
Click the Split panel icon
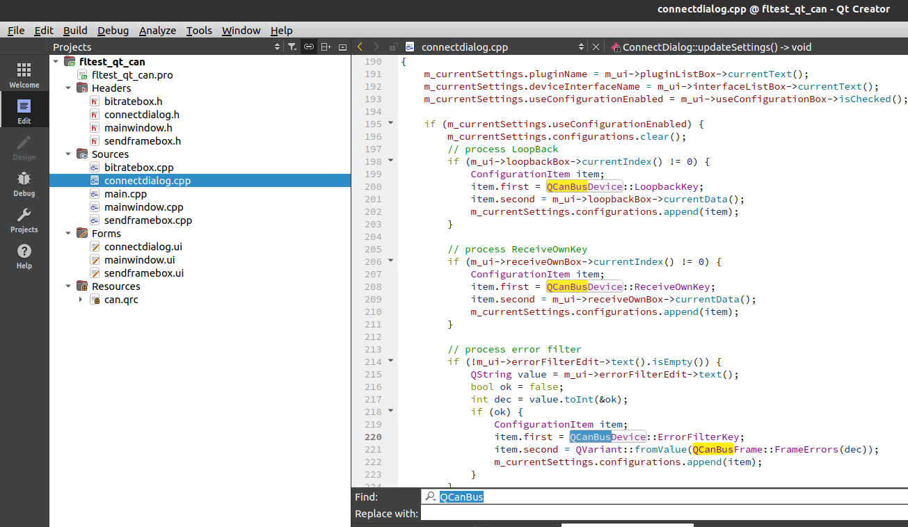(326, 47)
